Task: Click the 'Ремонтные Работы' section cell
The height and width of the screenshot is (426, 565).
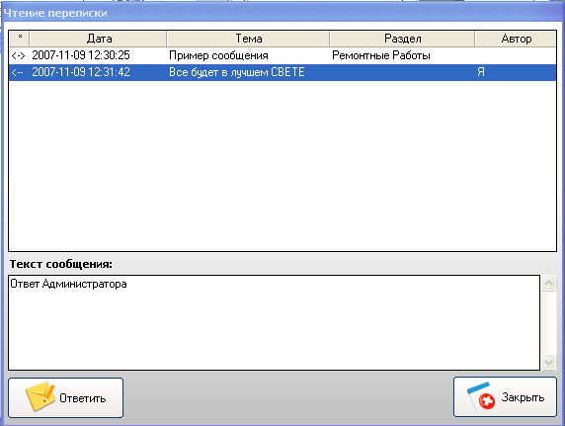Action: click(381, 55)
